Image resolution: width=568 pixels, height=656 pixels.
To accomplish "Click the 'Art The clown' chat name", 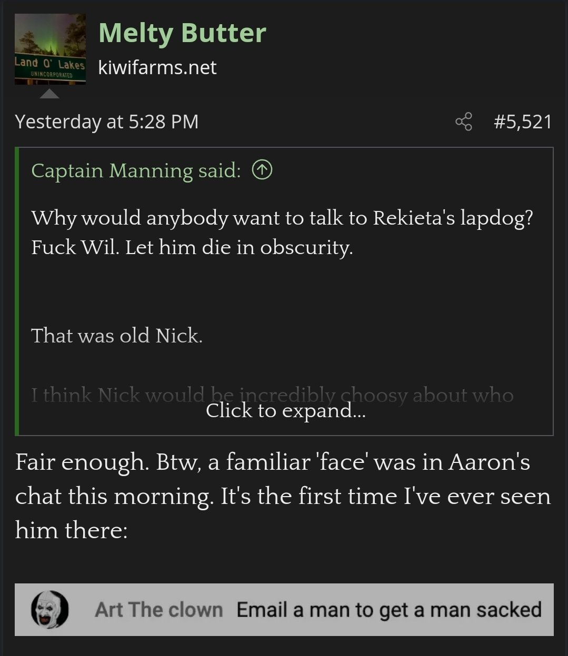I will click(158, 610).
